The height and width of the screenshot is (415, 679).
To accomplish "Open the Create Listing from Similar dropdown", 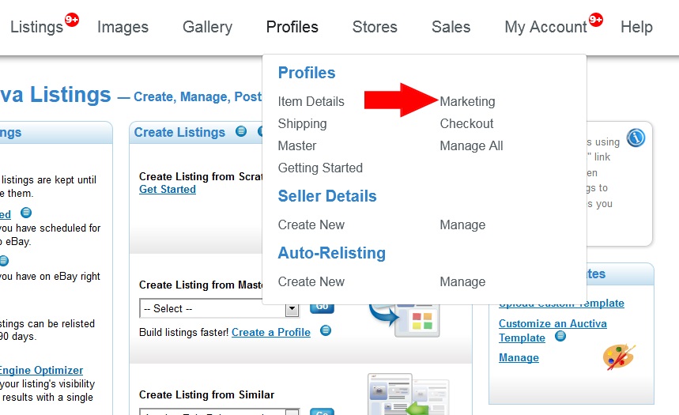I will [219, 411].
